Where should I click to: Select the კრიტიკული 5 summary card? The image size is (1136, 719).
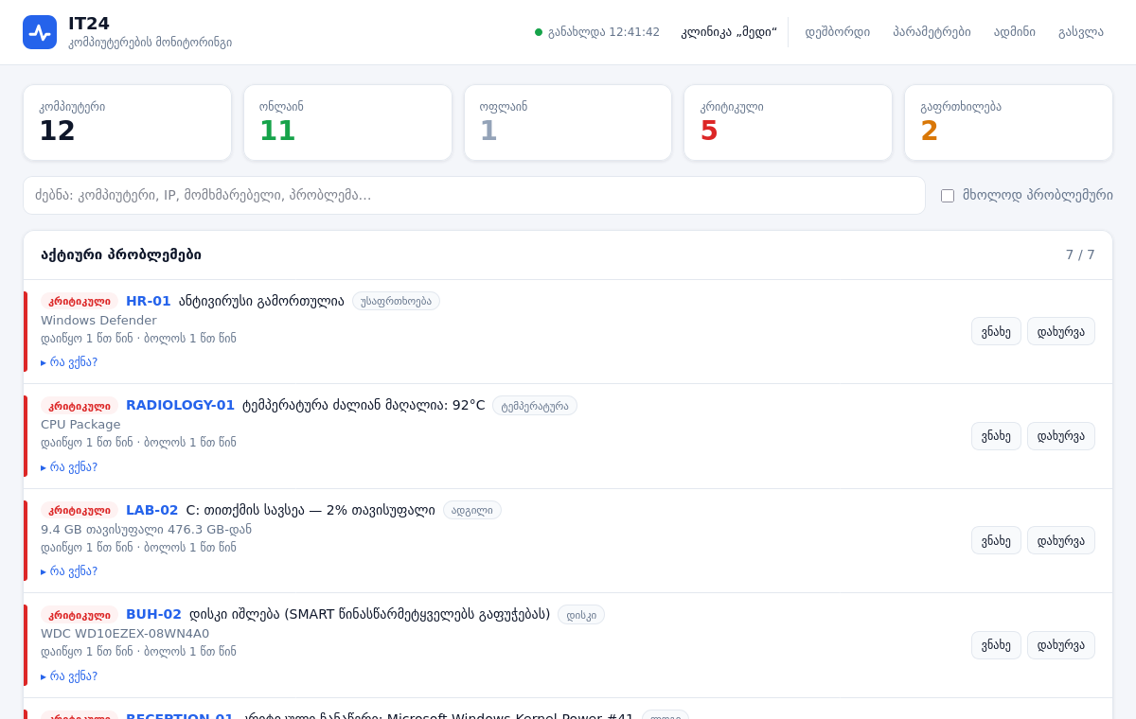point(788,123)
